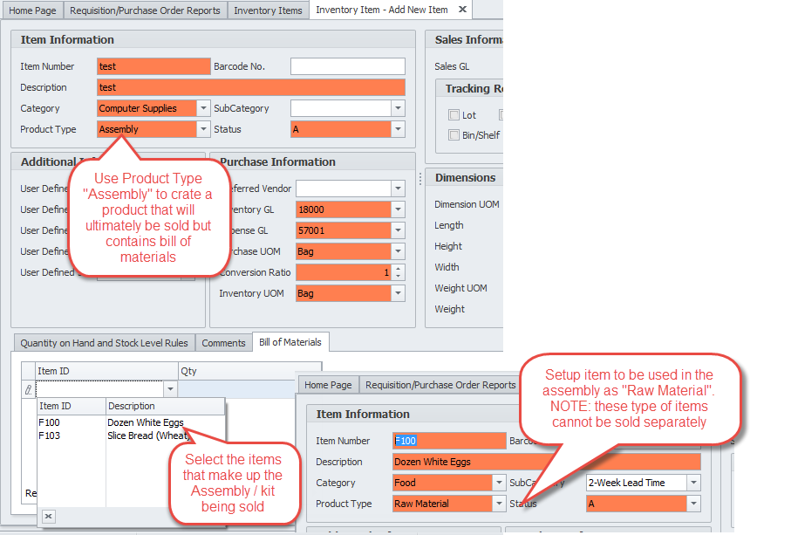Increase the Conversion Ratio with up arrow
This screenshot has width=798, height=535.
pos(399,268)
